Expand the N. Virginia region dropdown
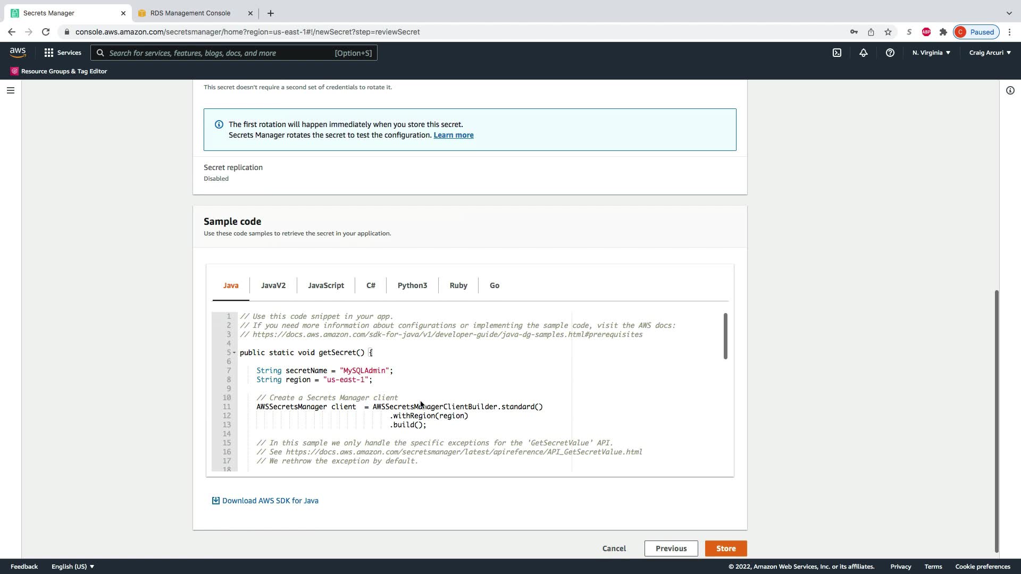This screenshot has width=1021, height=574. (x=931, y=53)
